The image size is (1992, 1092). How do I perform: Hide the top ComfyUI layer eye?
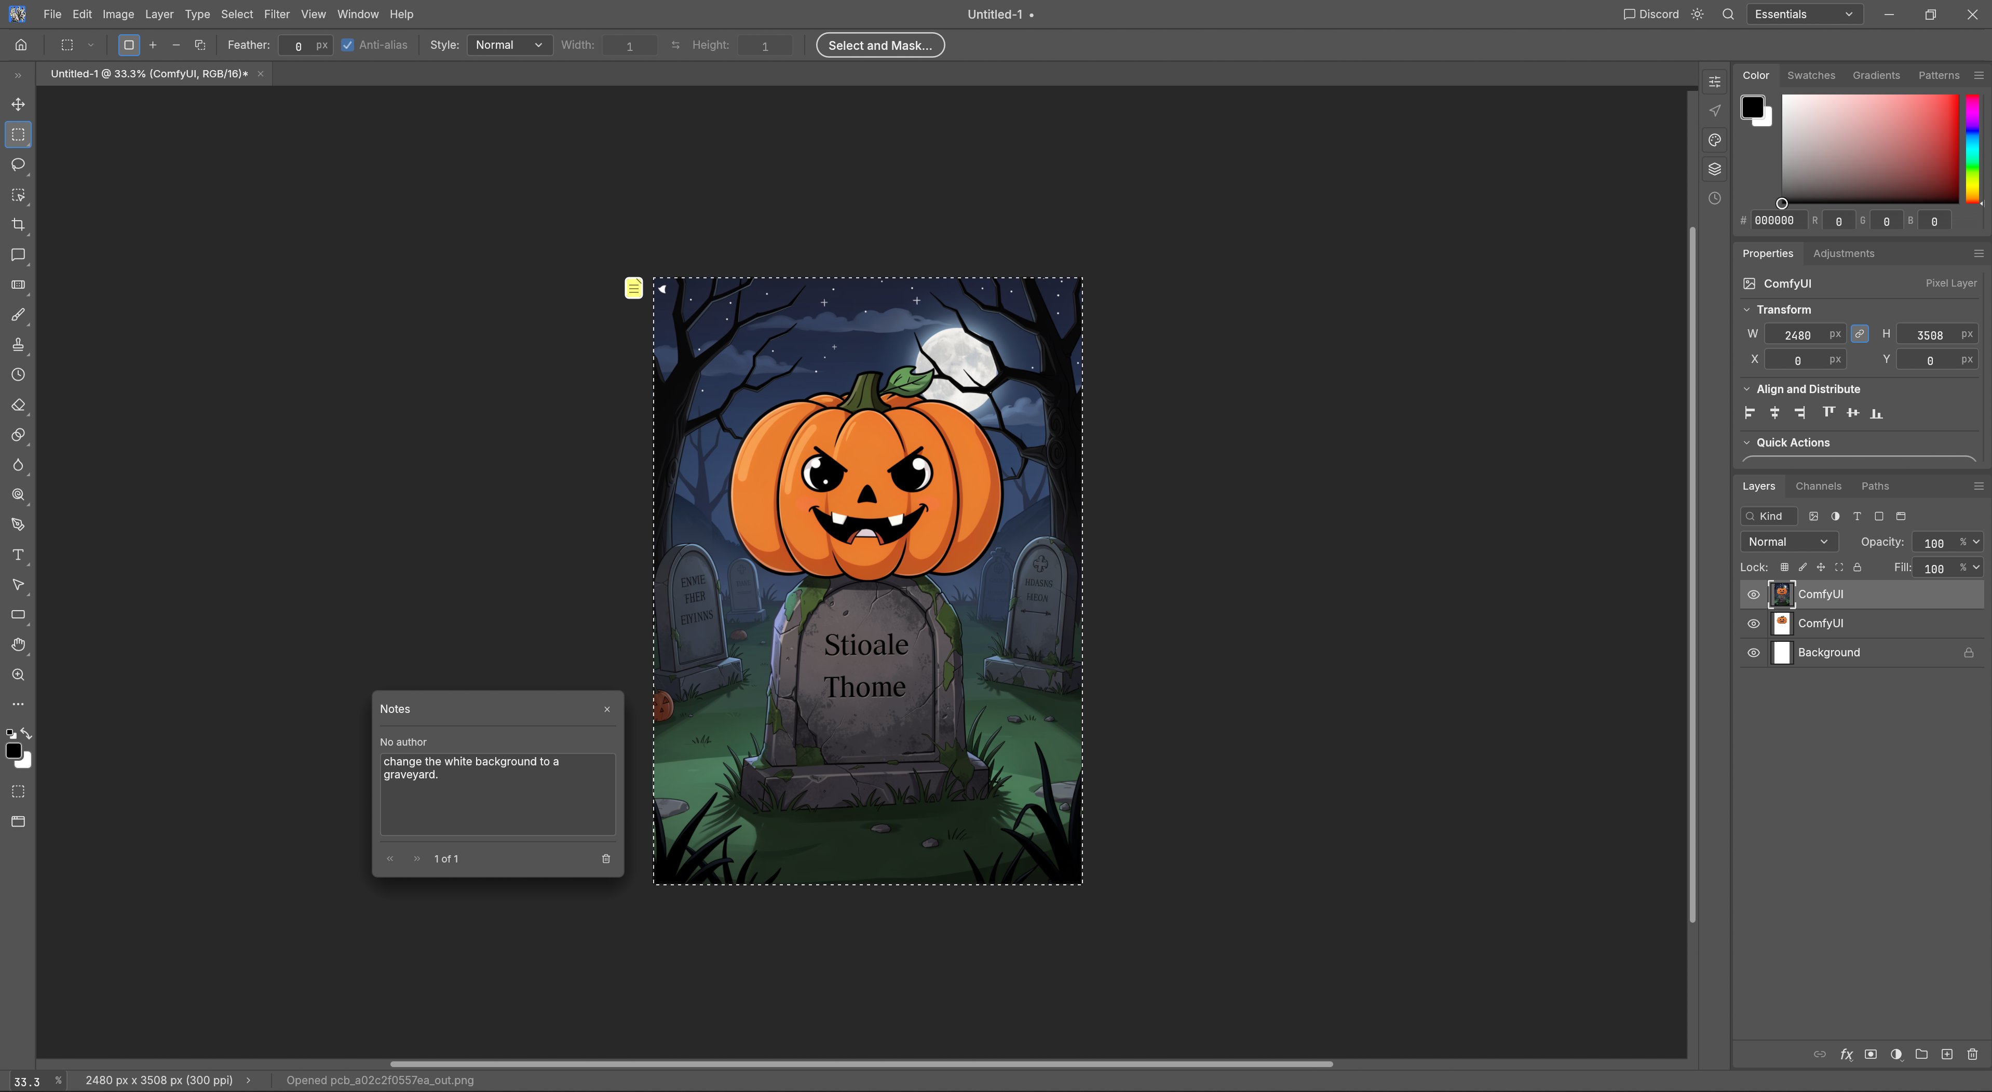[1753, 594]
